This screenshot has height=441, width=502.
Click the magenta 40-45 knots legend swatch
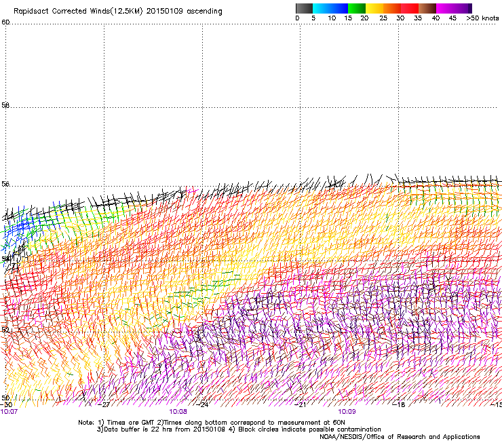pos(445,8)
